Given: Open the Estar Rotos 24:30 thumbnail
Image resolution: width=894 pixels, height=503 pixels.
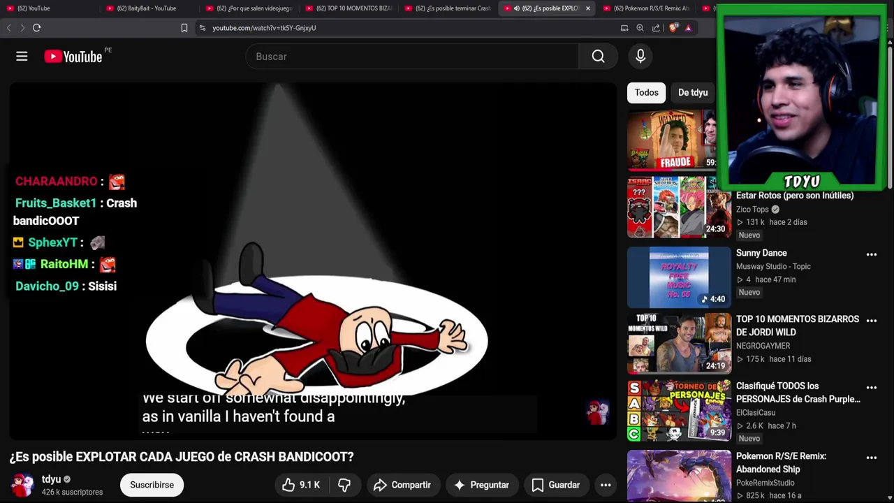Looking at the screenshot, I should click(679, 207).
